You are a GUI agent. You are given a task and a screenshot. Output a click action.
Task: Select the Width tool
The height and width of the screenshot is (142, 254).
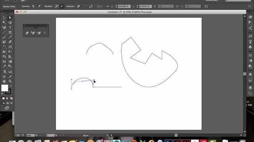(4, 52)
